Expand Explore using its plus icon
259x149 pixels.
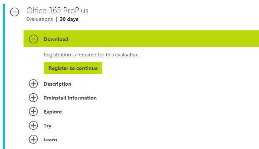[x=33, y=112]
